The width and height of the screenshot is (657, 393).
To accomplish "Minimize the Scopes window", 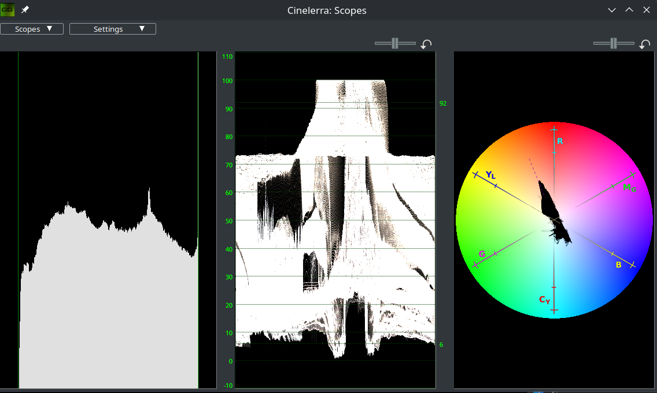I will [x=612, y=10].
